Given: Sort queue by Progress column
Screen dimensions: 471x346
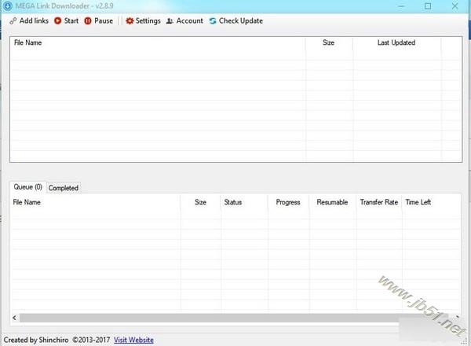Looking at the screenshot, I should (x=288, y=202).
